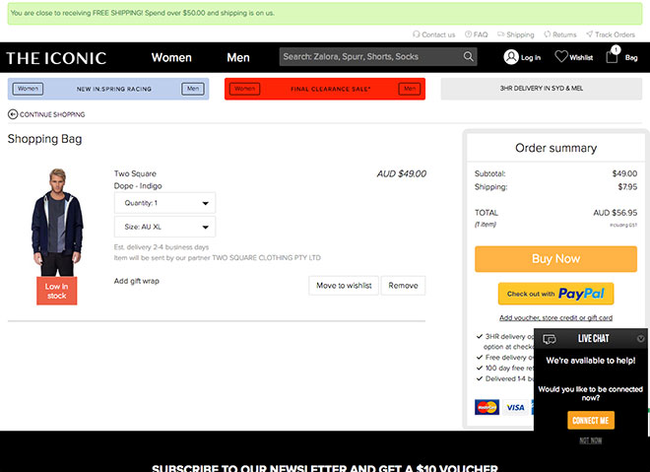Click the Live Chat speech bubble icon
This screenshot has height=472, width=650.
[550, 339]
